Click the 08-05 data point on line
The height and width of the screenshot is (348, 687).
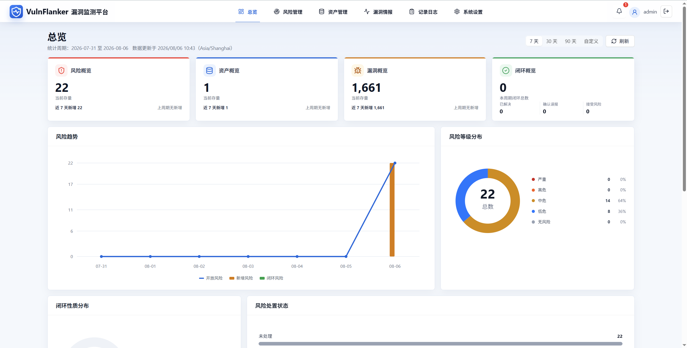(x=346, y=256)
